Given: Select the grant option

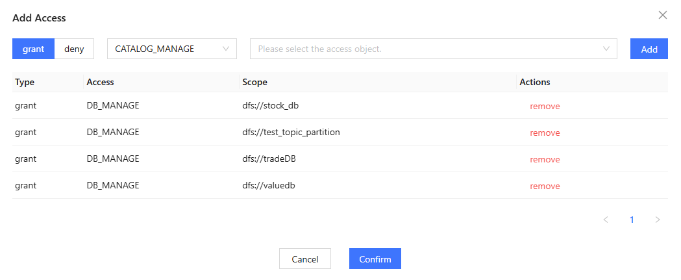Looking at the screenshot, I should [x=33, y=49].
